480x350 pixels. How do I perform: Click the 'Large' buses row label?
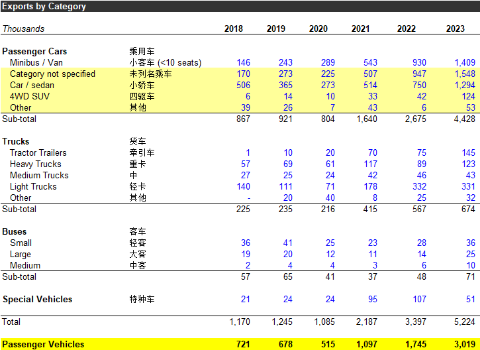pos(21,255)
